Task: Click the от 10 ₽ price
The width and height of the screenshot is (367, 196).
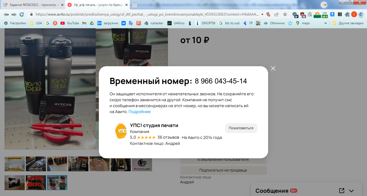Action: 195,40
